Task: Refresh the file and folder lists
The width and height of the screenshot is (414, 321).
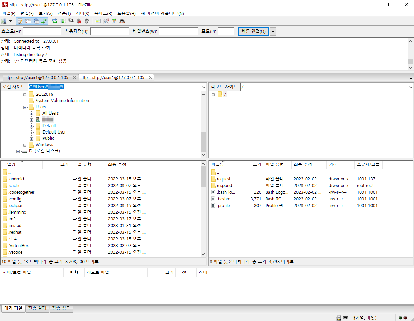Action: (55, 21)
